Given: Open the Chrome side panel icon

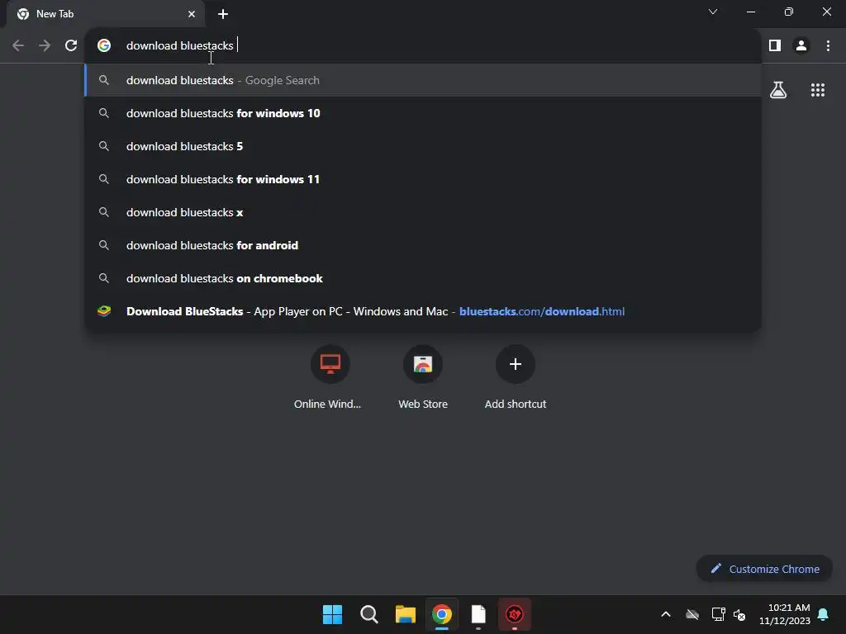Looking at the screenshot, I should point(775,46).
